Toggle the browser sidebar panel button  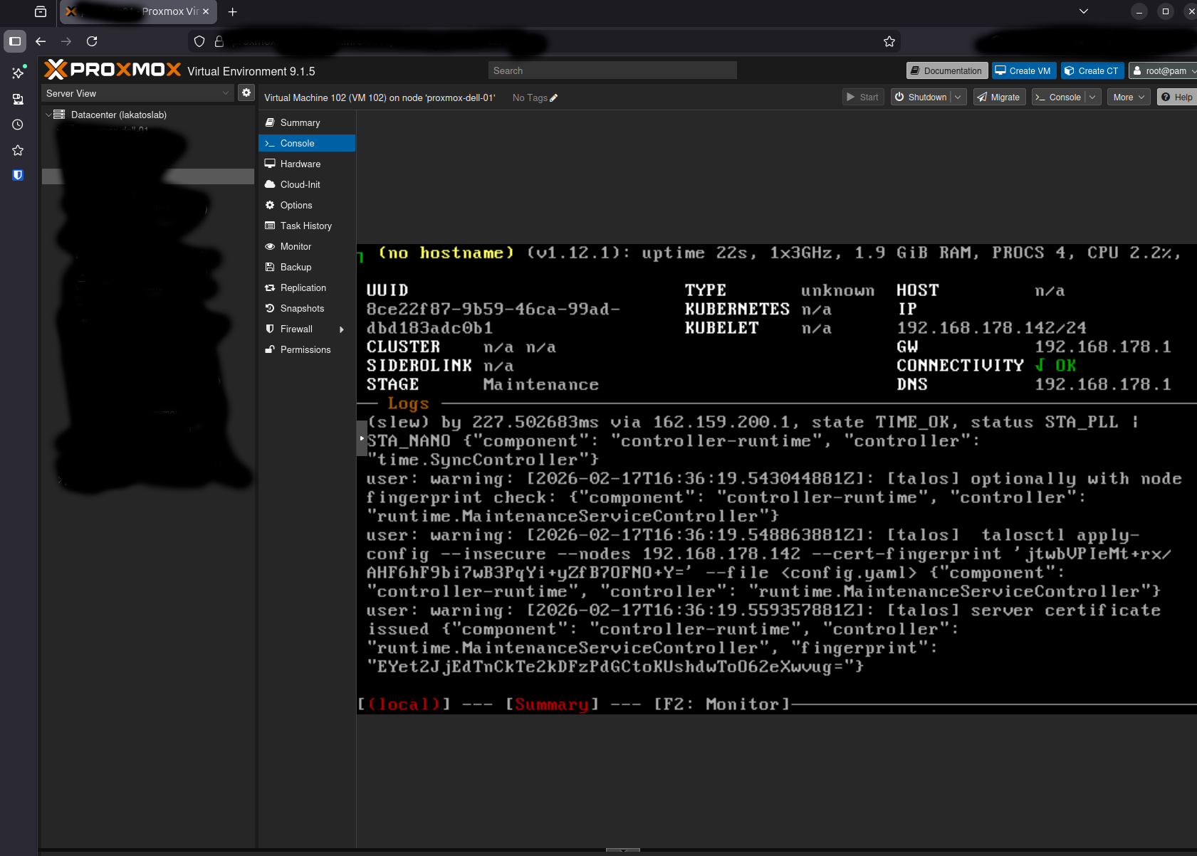(15, 41)
